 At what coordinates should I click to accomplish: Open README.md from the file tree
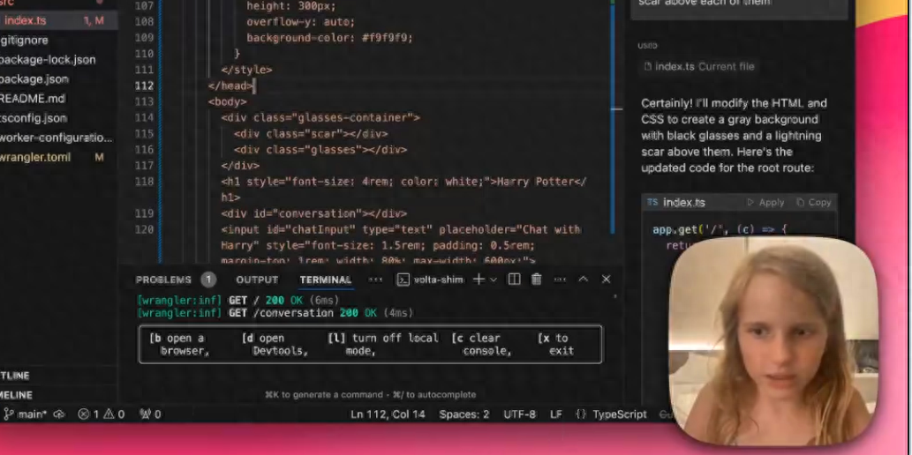point(33,99)
